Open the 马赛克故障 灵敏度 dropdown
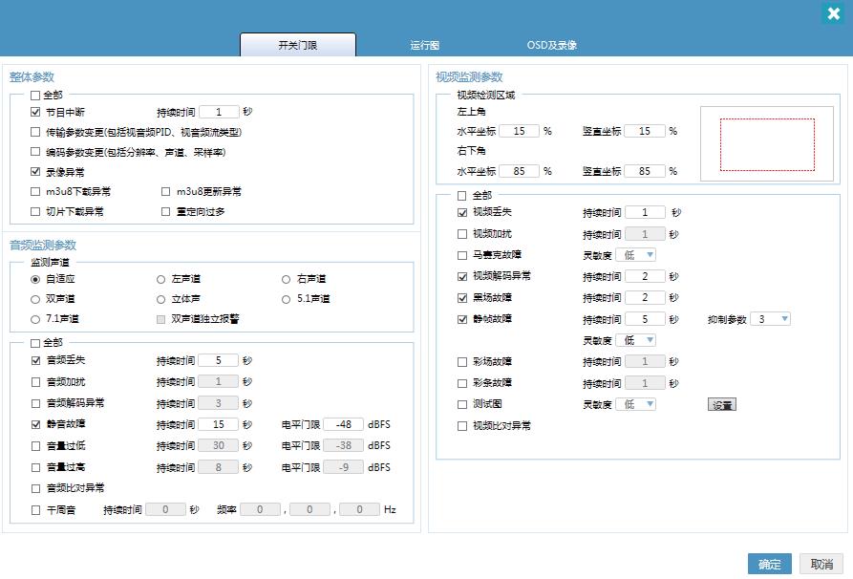 tap(636, 255)
